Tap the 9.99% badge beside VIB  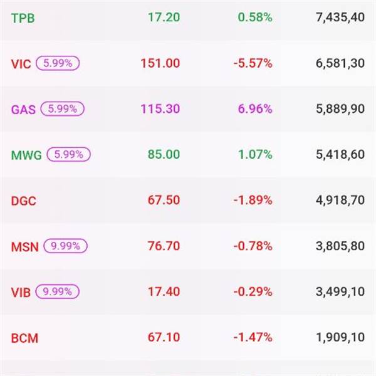[x=58, y=292]
